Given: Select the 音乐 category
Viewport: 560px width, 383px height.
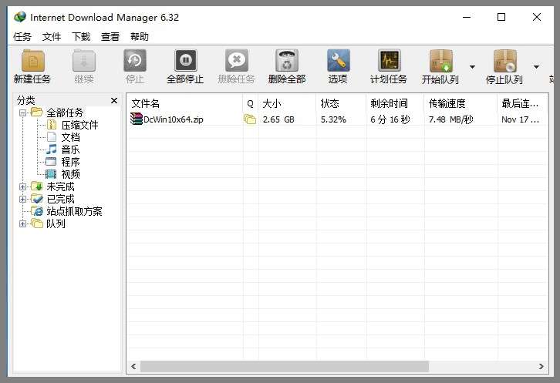Looking at the screenshot, I should click(70, 150).
